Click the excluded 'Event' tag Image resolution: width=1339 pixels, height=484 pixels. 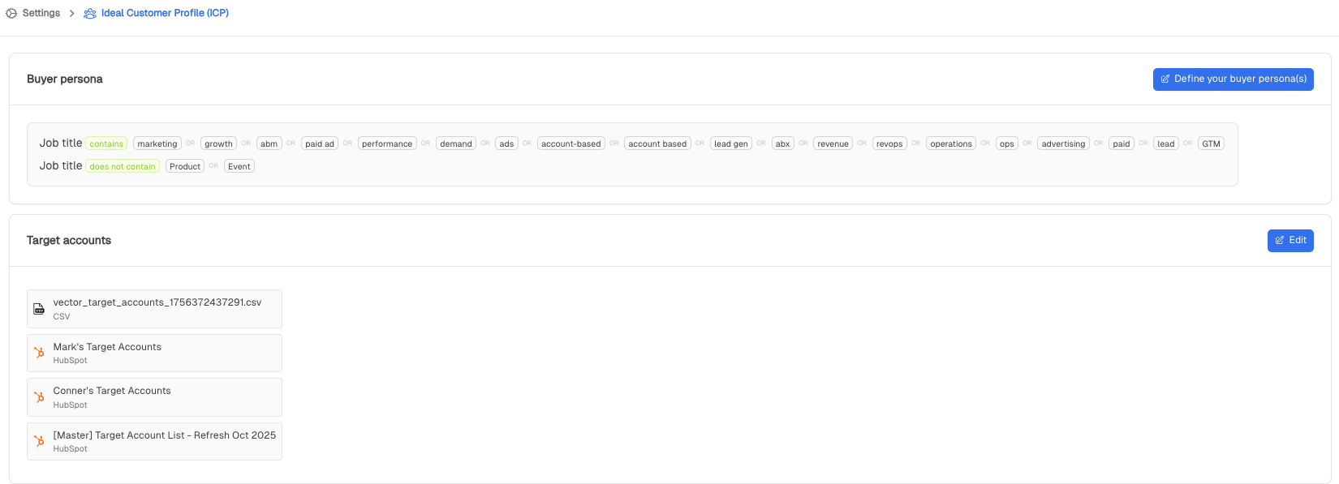click(239, 166)
